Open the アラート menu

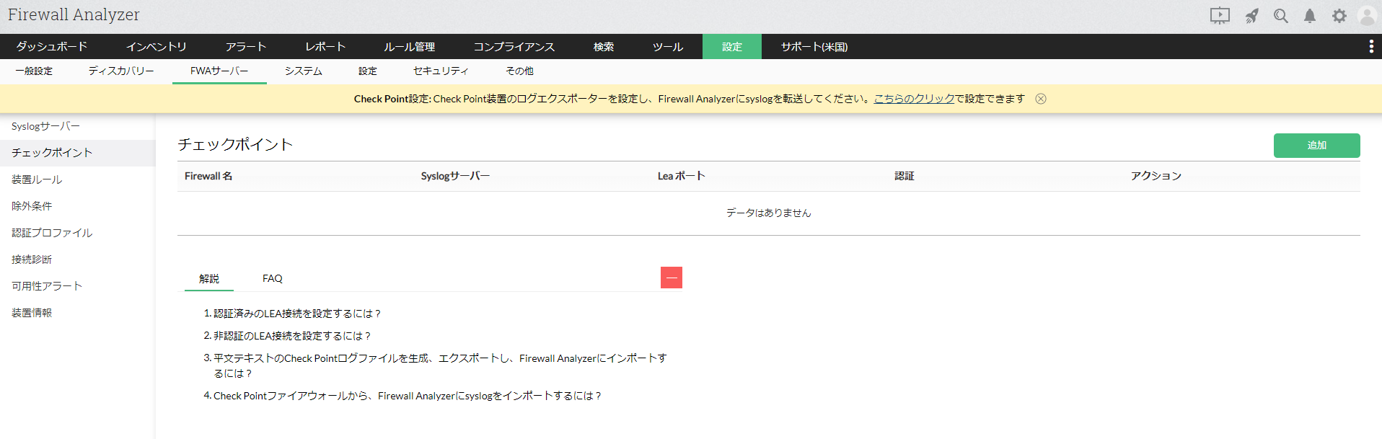point(246,47)
